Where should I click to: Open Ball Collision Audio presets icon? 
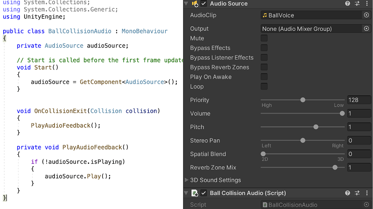[x=357, y=193]
